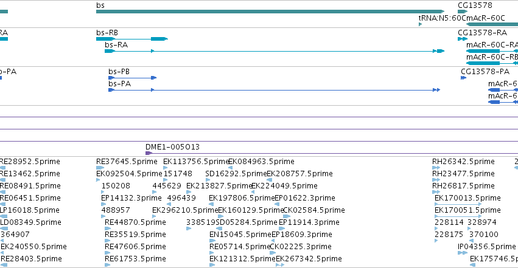The height and width of the screenshot is (268, 518).
Task: Click the EK240550.5prime EST label
Action: point(33,247)
